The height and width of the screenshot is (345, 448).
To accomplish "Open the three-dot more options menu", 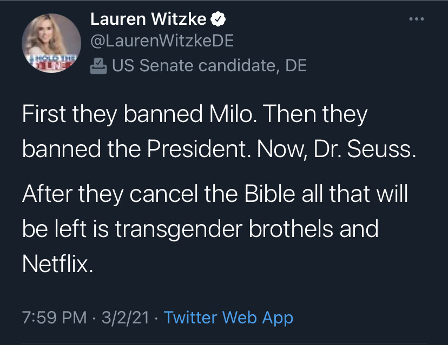I will 416,20.
